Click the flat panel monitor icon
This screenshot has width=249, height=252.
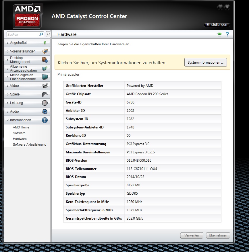(x=45, y=77)
